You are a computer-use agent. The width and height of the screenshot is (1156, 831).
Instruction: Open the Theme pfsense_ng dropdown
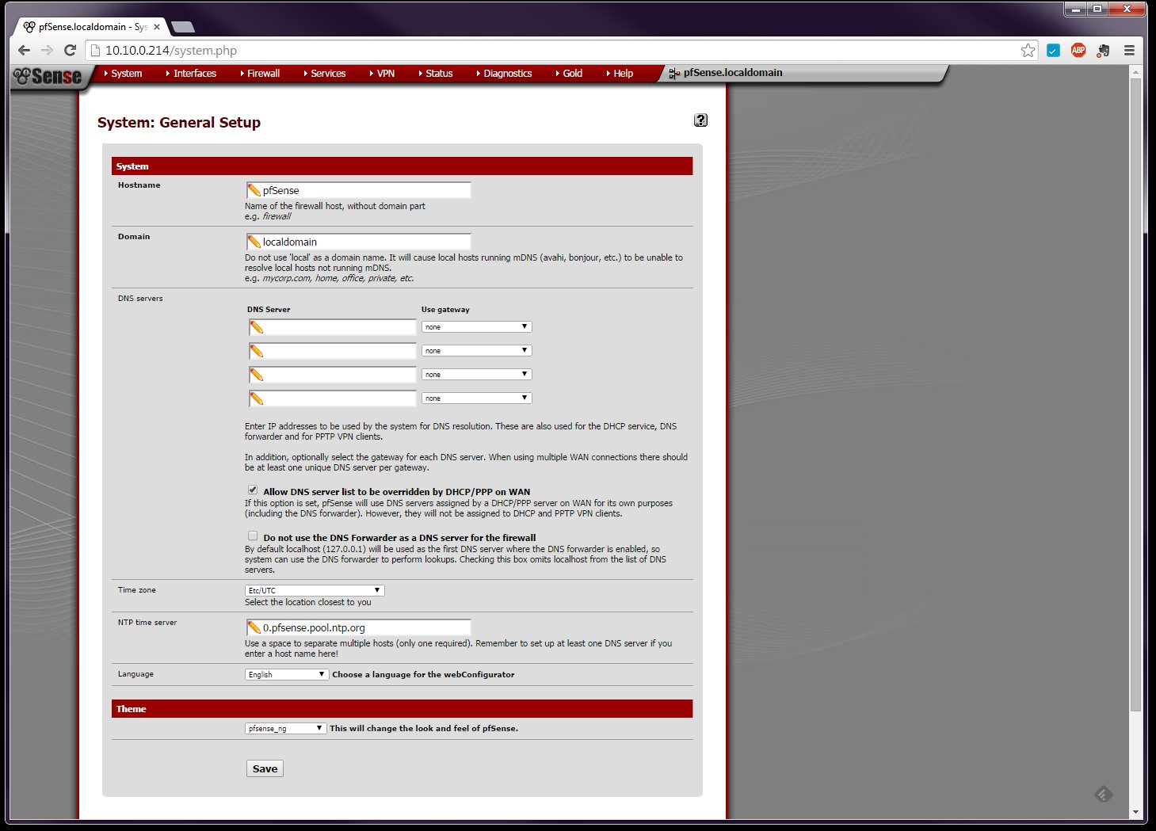(x=285, y=728)
